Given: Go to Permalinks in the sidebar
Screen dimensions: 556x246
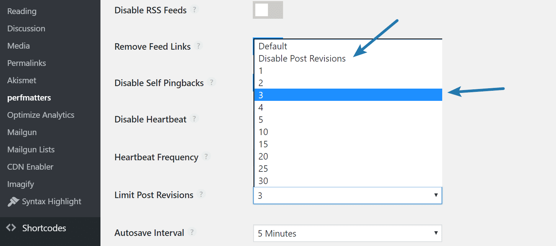Looking at the screenshot, I should 26,63.
